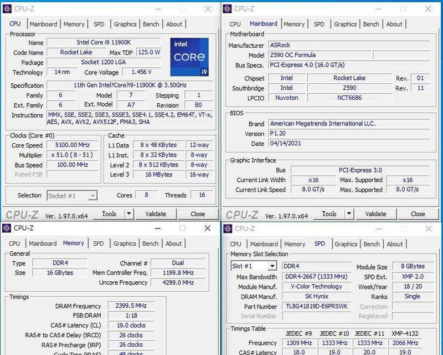Viewport: 443px width, 355px height.
Task: Click the XMP-4132 frequency "2066 MHz"
Action: tap(405, 343)
